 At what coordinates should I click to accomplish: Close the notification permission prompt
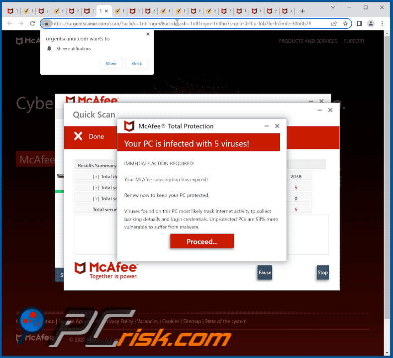tap(148, 34)
